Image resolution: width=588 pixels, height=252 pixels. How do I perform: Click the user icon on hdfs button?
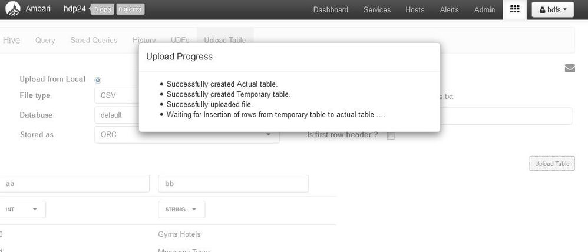[x=542, y=10]
